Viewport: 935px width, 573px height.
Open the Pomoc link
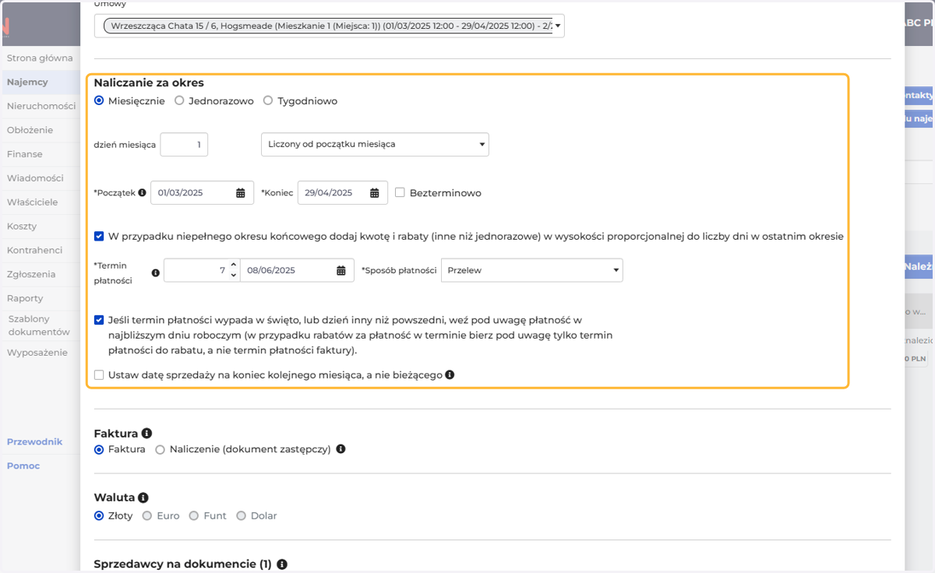point(23,466)
